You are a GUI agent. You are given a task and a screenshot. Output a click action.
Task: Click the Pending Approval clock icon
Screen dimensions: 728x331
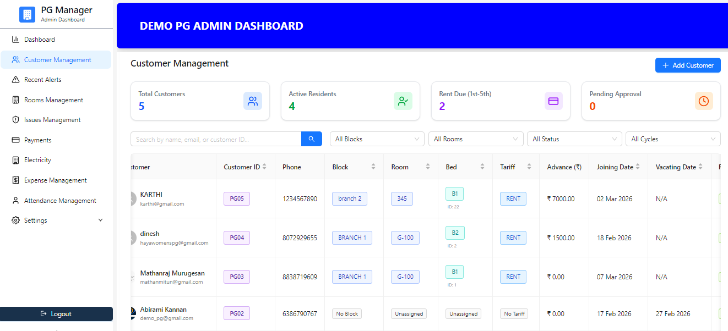coord(704,101)
